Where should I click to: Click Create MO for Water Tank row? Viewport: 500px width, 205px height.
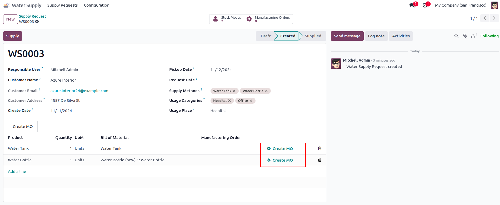pyautogui.click(x=280, y=149)
